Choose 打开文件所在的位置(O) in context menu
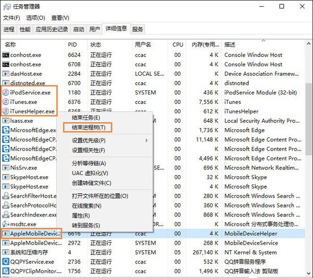This screenshot has width=313, height=278. click(100, 196)
